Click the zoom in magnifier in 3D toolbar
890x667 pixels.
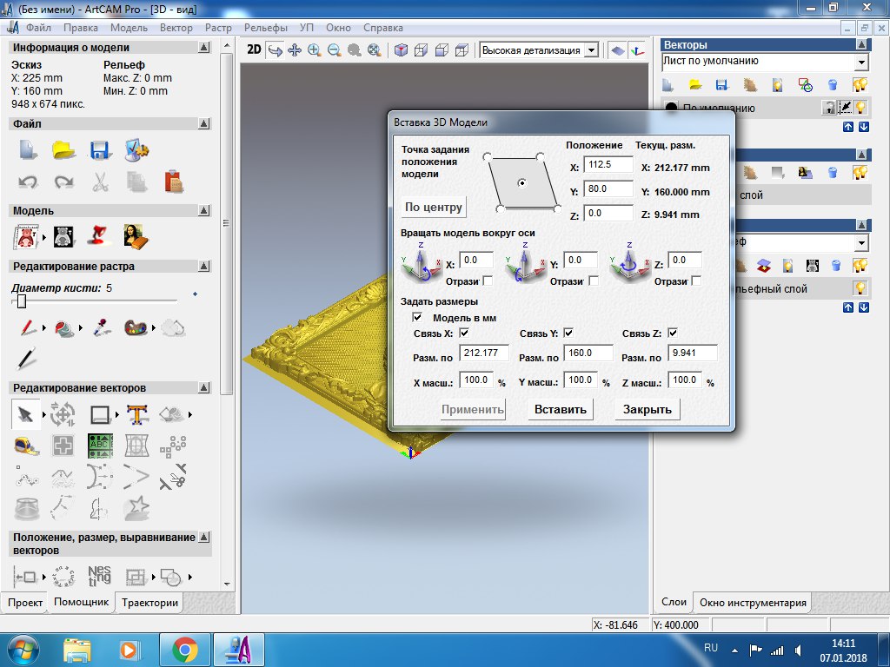coord(314,50)
